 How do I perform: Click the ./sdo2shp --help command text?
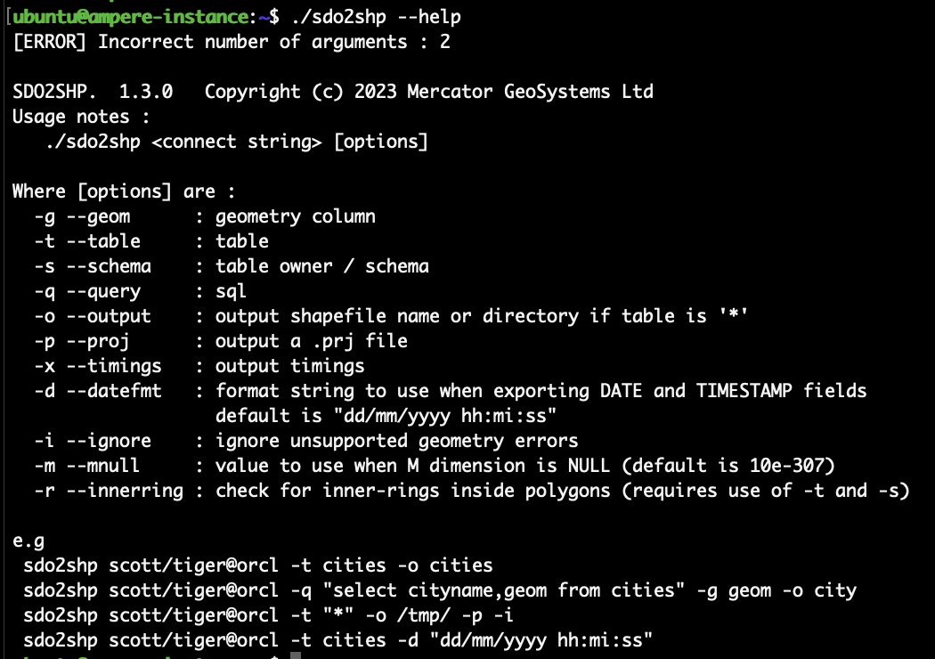click(377, 17)
